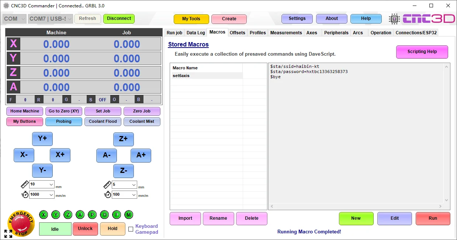Click the Home Machine button
This screenshot has height=240, width=457.
coord(25,111)
